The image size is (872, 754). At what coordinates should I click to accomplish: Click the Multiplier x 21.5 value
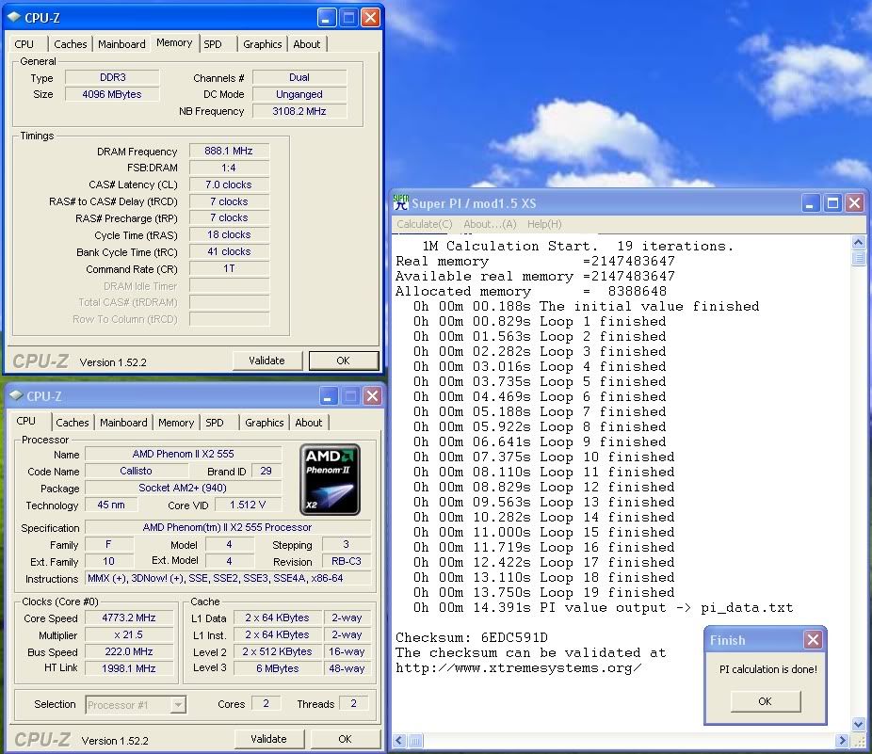click(x=128, y=634)
